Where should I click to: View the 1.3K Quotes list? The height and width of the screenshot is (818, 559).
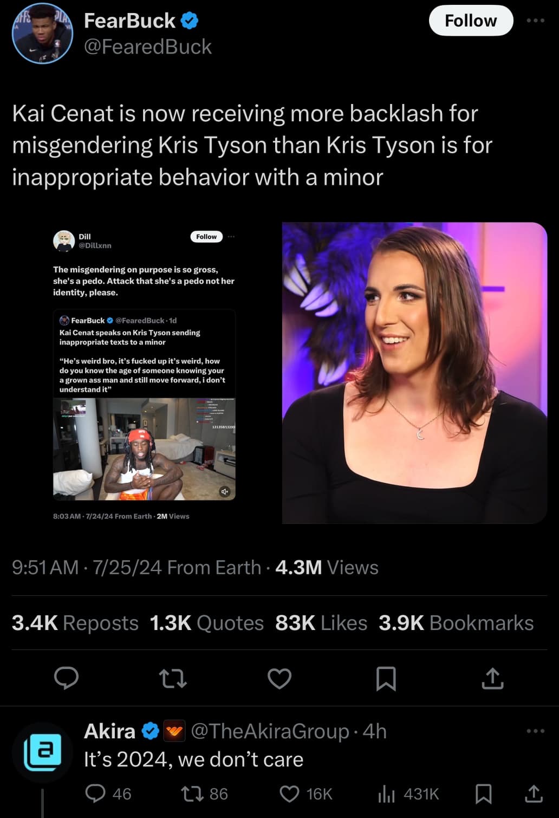(x=206, y=623)
